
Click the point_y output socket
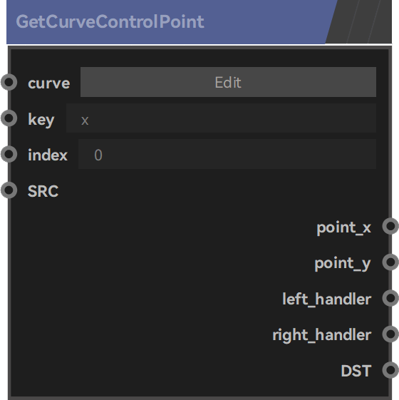click(390, 262)
